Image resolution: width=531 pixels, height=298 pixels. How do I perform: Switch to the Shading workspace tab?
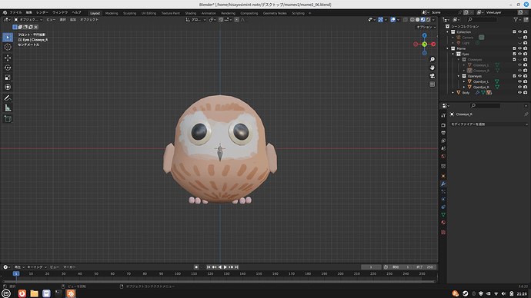coord(190,13)
